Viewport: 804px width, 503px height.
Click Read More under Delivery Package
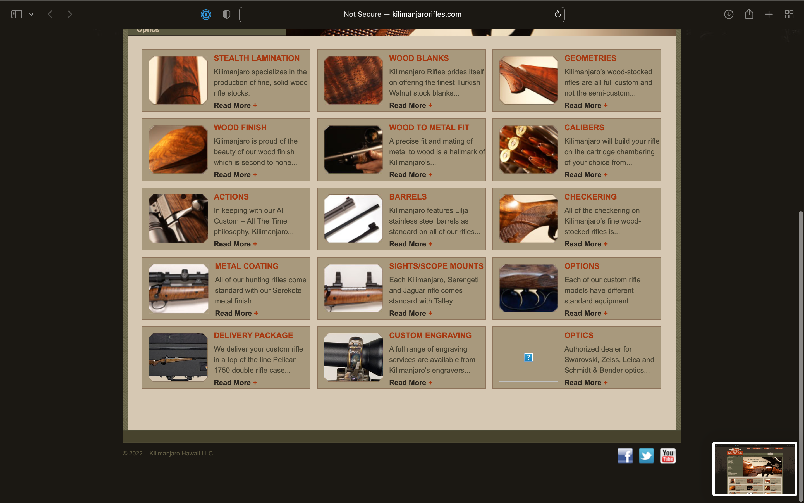pos(235,383)
